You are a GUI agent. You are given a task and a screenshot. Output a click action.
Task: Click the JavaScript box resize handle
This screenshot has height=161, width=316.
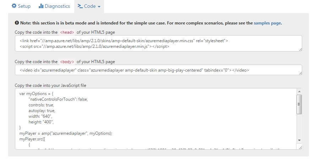[x=300, y=148]
